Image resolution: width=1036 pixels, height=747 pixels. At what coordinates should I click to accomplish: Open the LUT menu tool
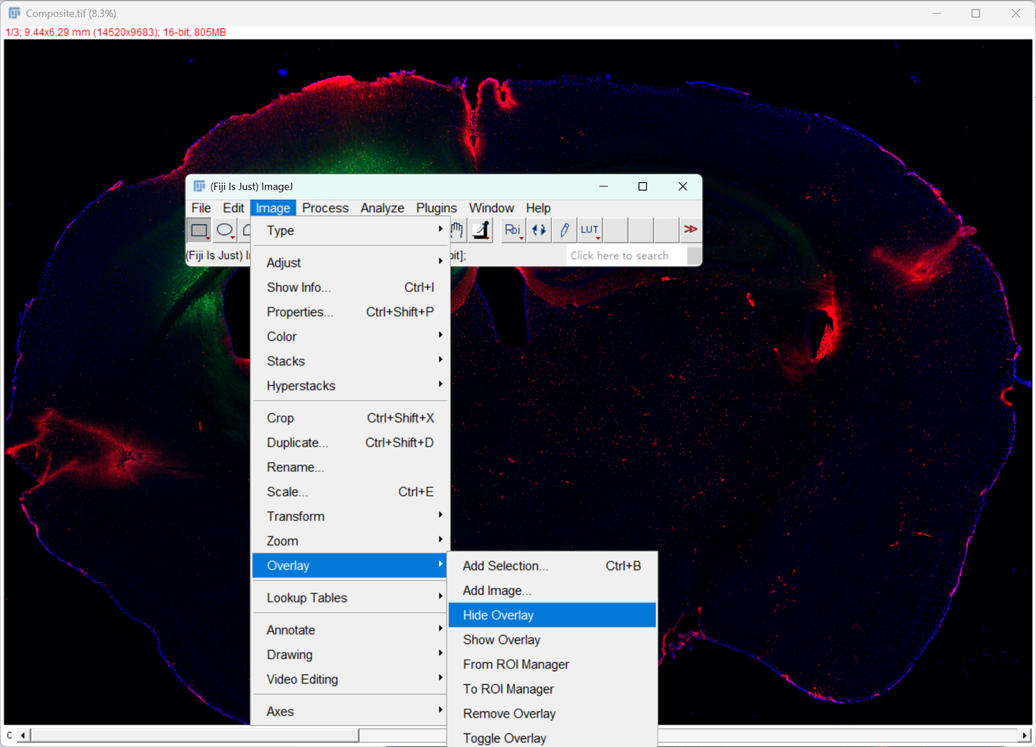590,230
